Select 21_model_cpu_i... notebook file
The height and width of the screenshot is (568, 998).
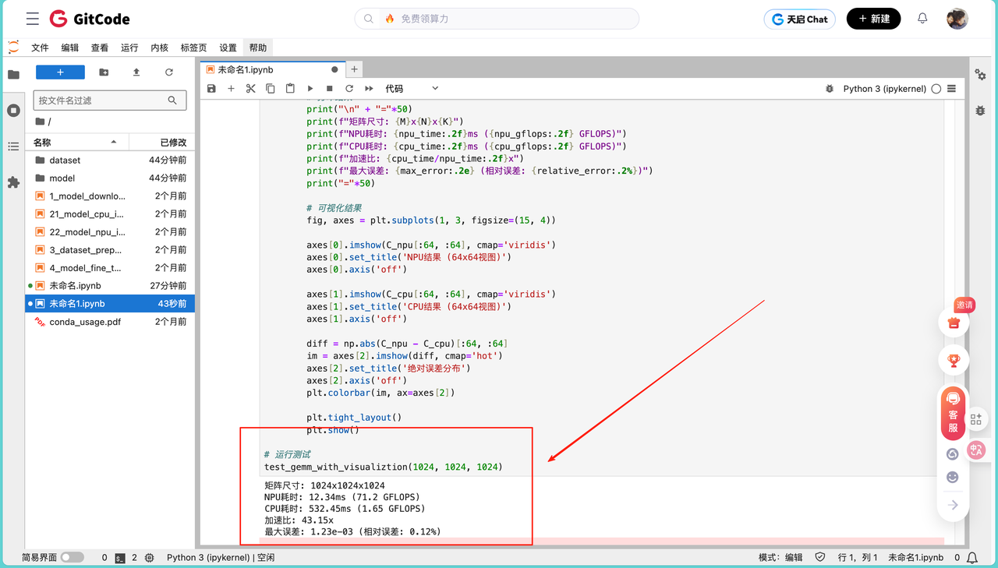pos(110,214)
